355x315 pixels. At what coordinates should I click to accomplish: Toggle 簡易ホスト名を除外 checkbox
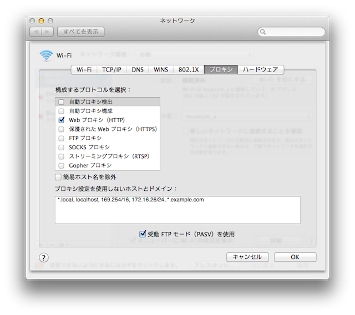[58, 177]
